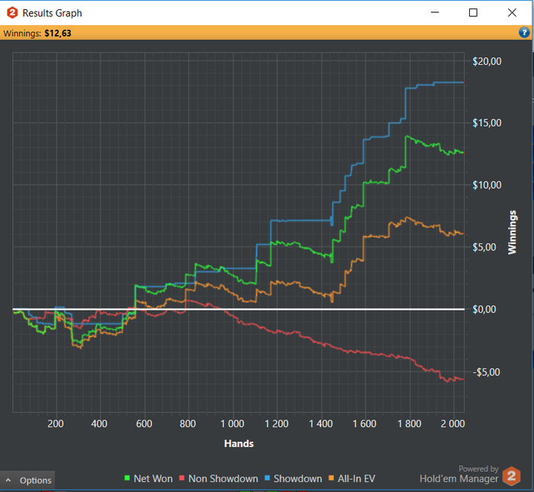Viewport: 534px width, 492px height.
Task: Click the Options expander arrow
Action: (x=8, y=481)
